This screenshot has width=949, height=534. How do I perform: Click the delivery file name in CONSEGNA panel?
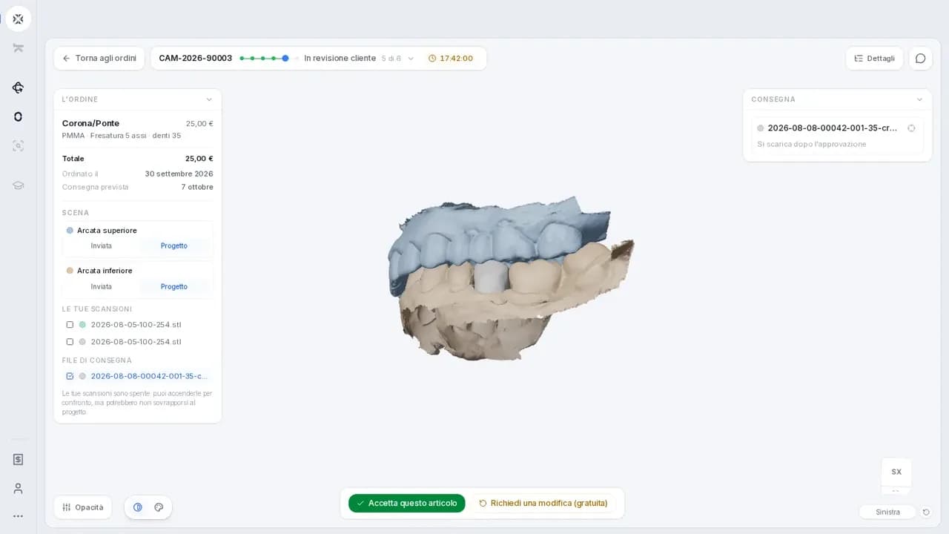pos(833,128)
